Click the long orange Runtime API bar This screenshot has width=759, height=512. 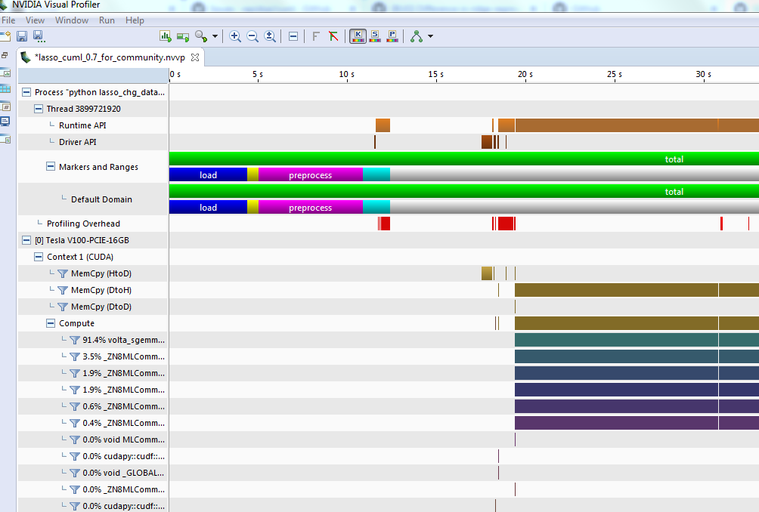click(637, 125)
